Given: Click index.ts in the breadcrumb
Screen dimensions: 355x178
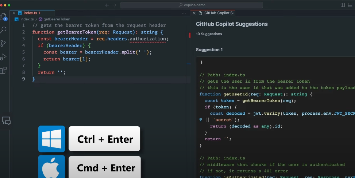Looking at the screenshot, I should tap(27, 19).
